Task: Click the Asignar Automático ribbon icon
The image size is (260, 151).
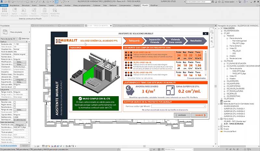Action: click(24, 10)
